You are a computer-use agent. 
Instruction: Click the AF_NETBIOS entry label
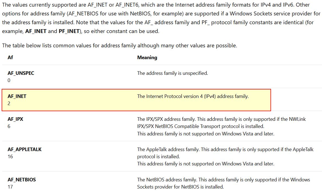point(21,179)
